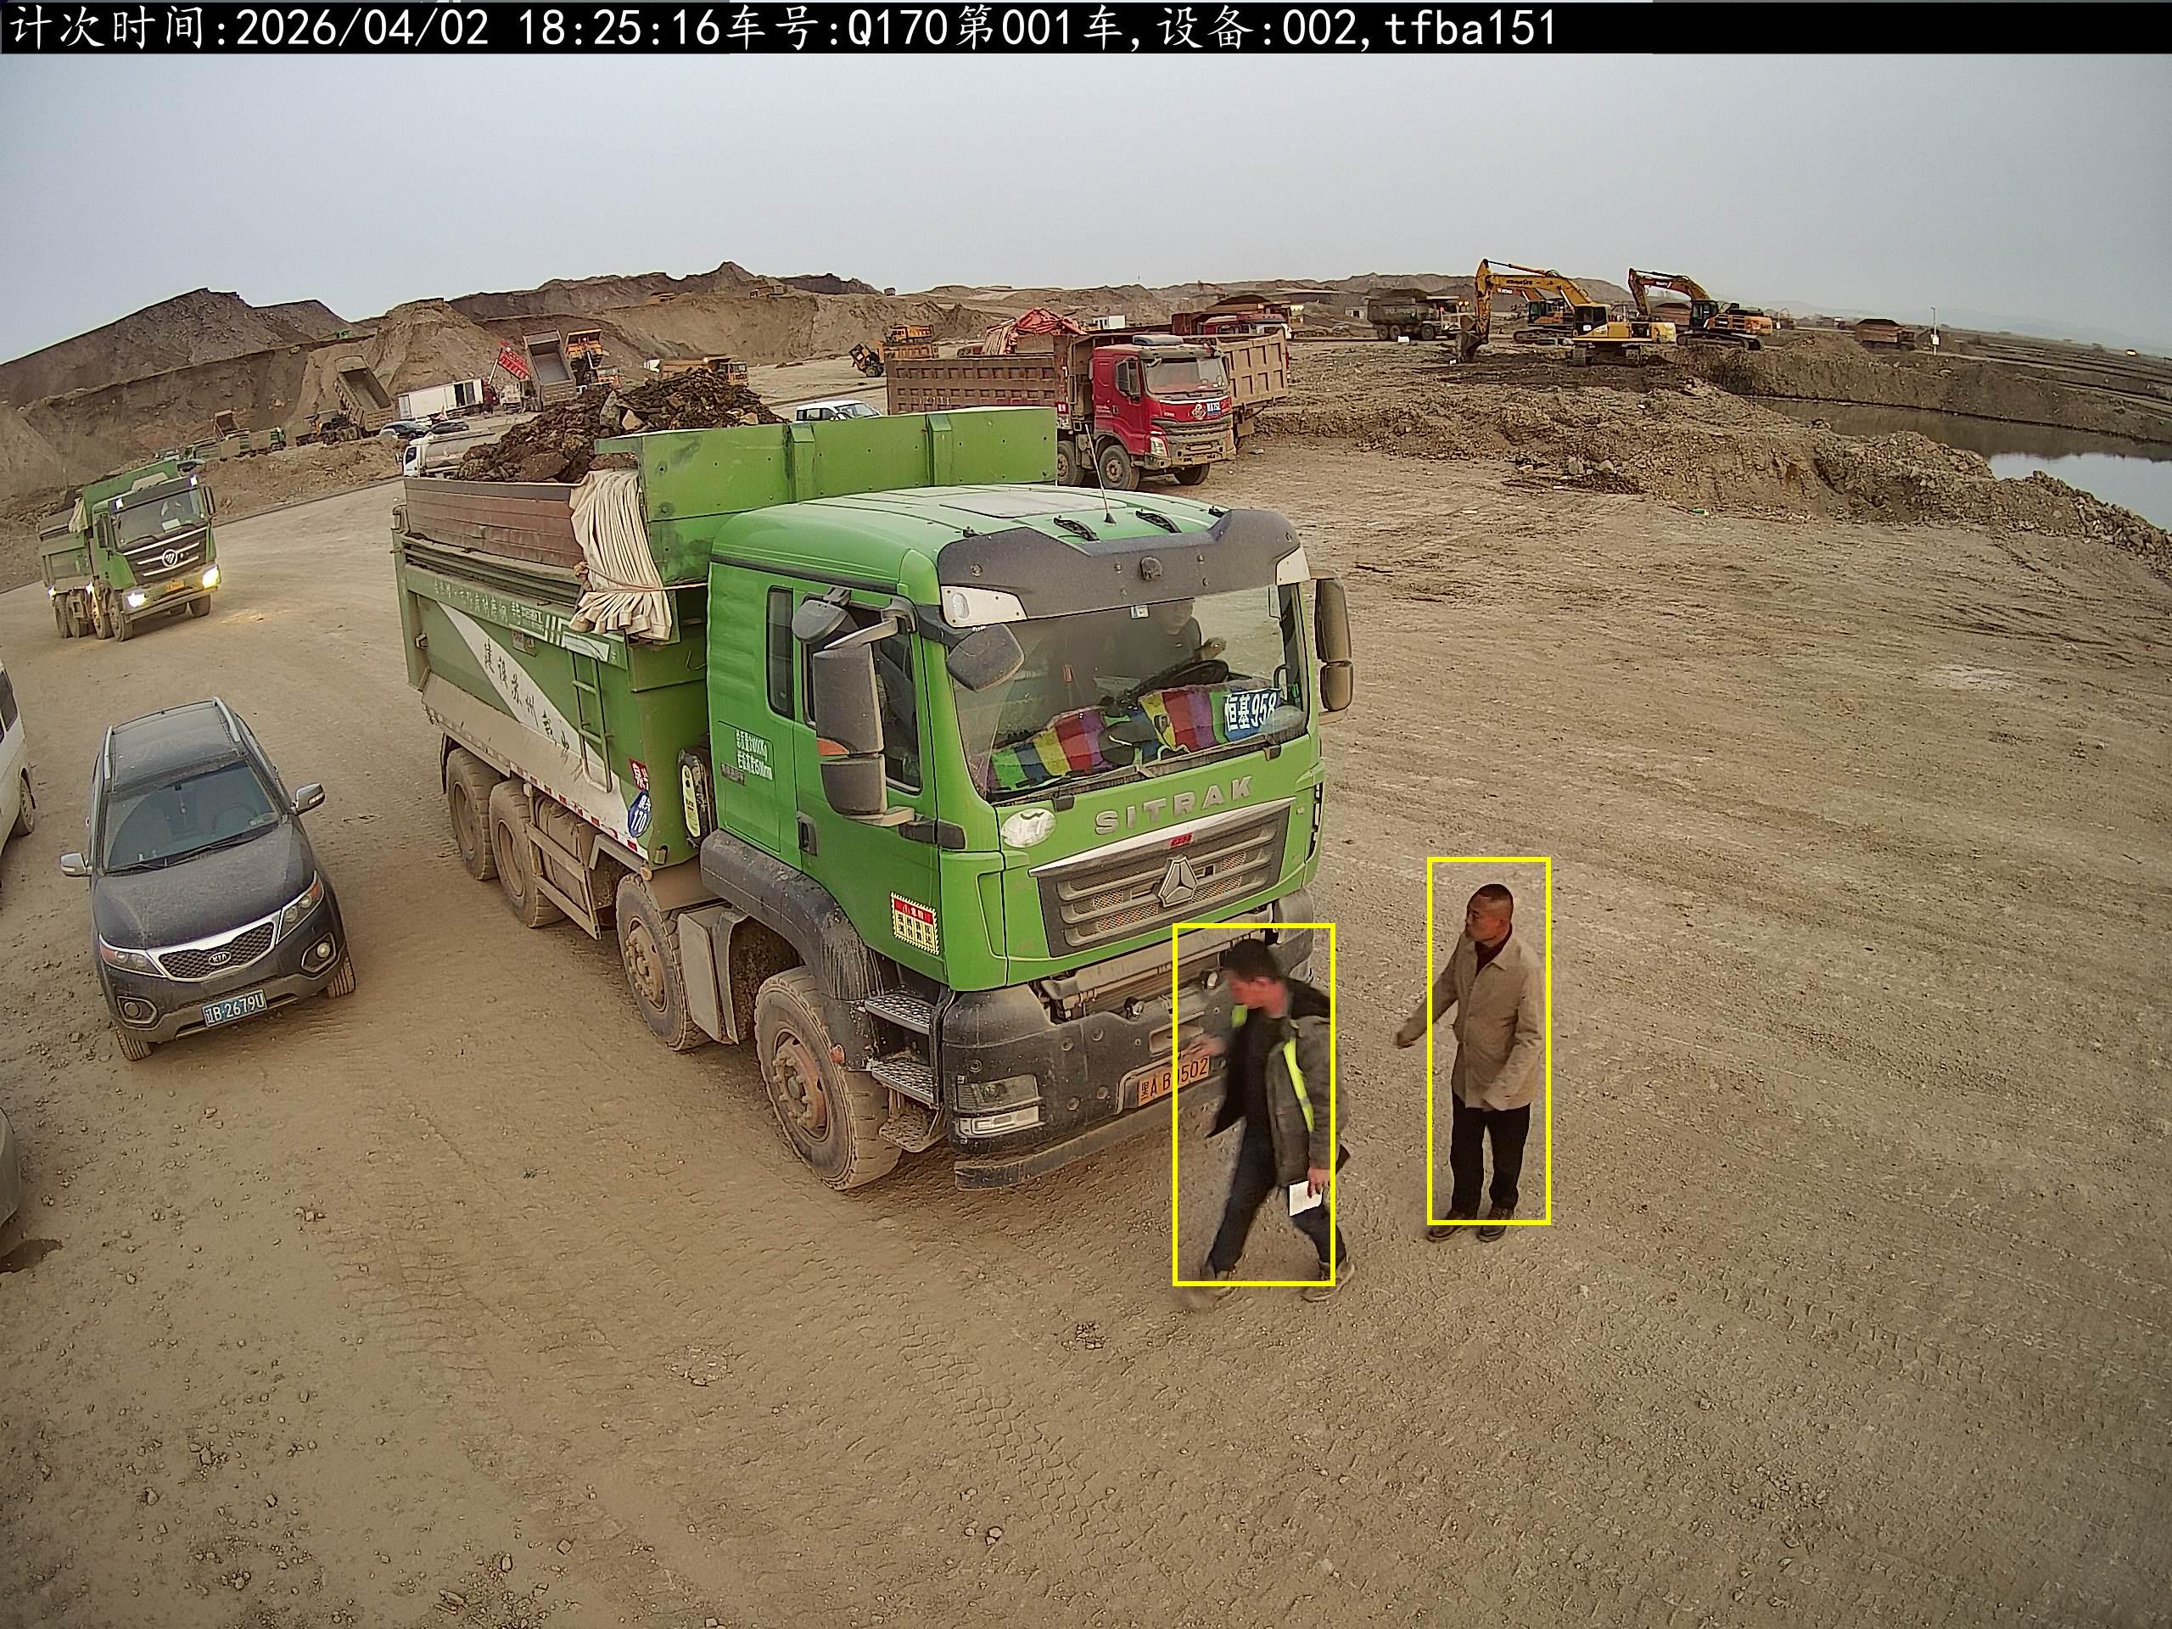Click the device ID text tfba151

tap(1470, 27)
